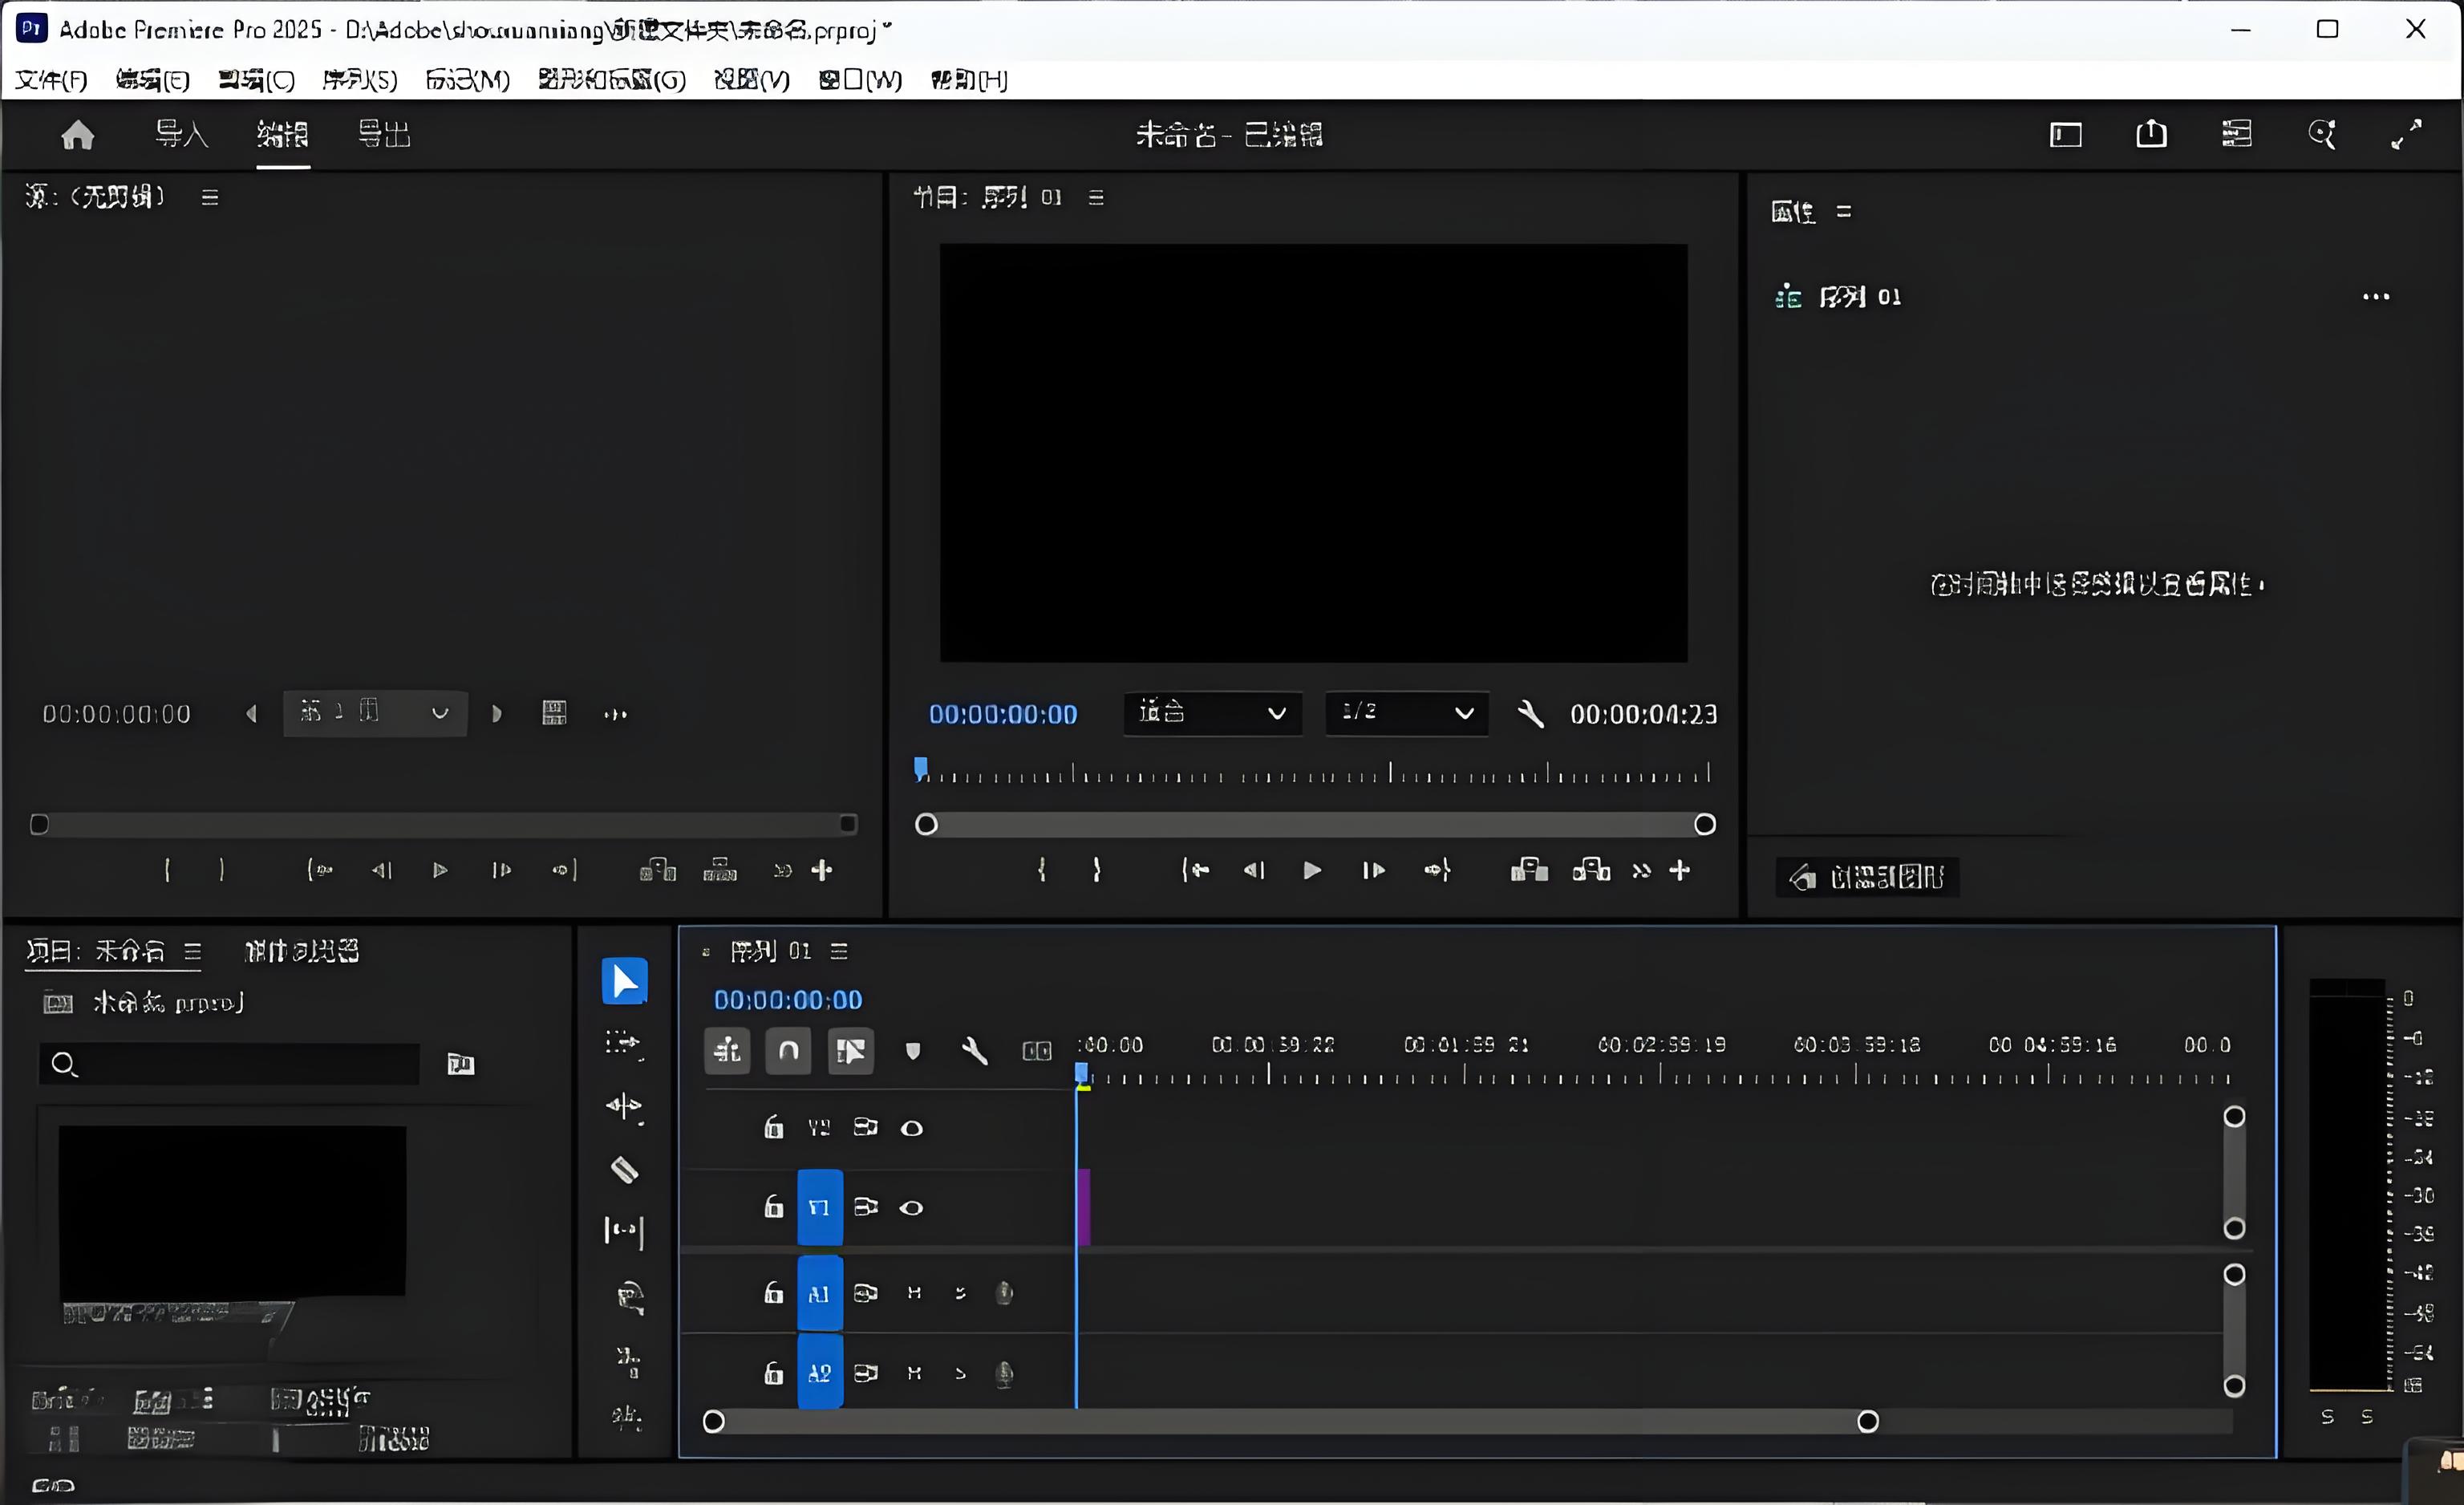Open new bin icon beside project search
The width and height of the screenshot is (2464, 1505).
pyautogui.click(x=461, y=1064)
